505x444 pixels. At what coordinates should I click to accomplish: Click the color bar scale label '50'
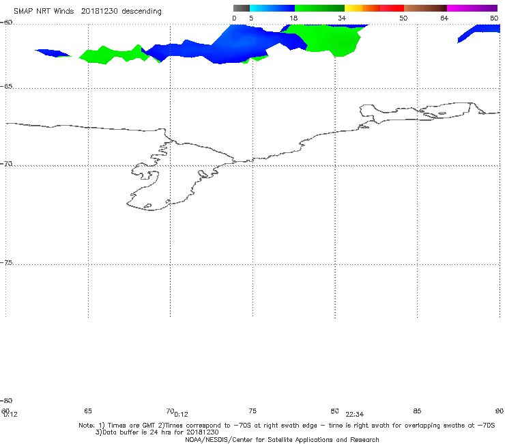403,18
